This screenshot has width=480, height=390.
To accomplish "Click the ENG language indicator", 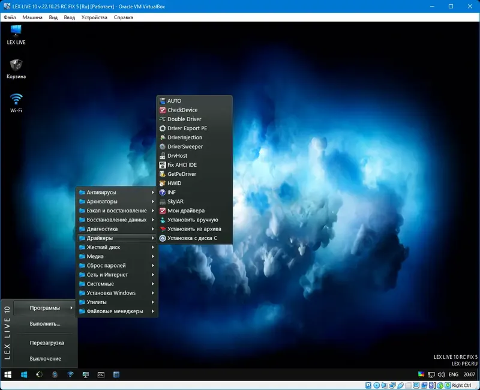I will point(454,374).
